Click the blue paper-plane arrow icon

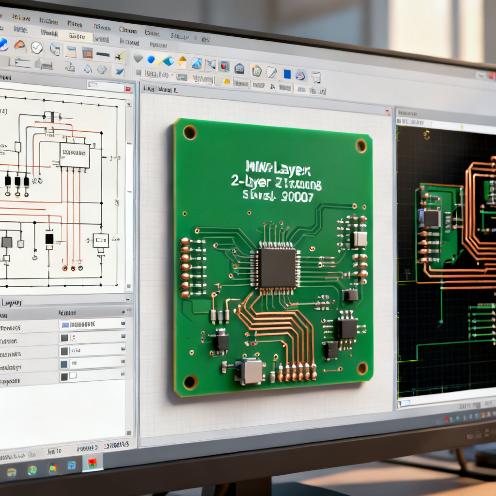[x=119, y=72]
